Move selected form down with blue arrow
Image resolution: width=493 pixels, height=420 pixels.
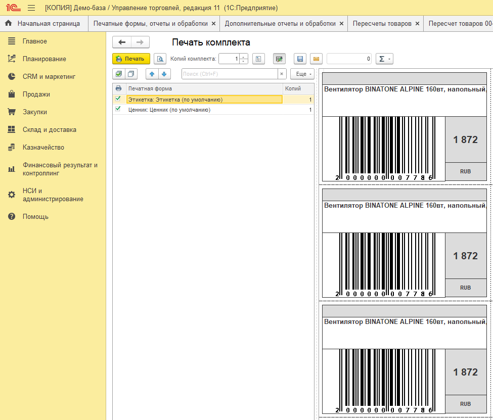pos(164,74)
